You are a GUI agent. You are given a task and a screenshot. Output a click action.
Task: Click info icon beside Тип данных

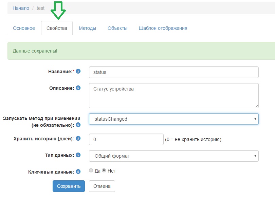coord(78,155)
